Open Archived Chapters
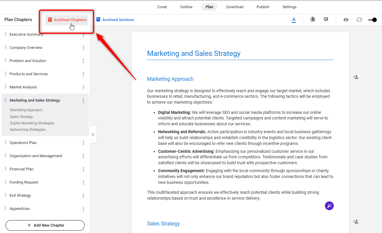 point(67,20)
